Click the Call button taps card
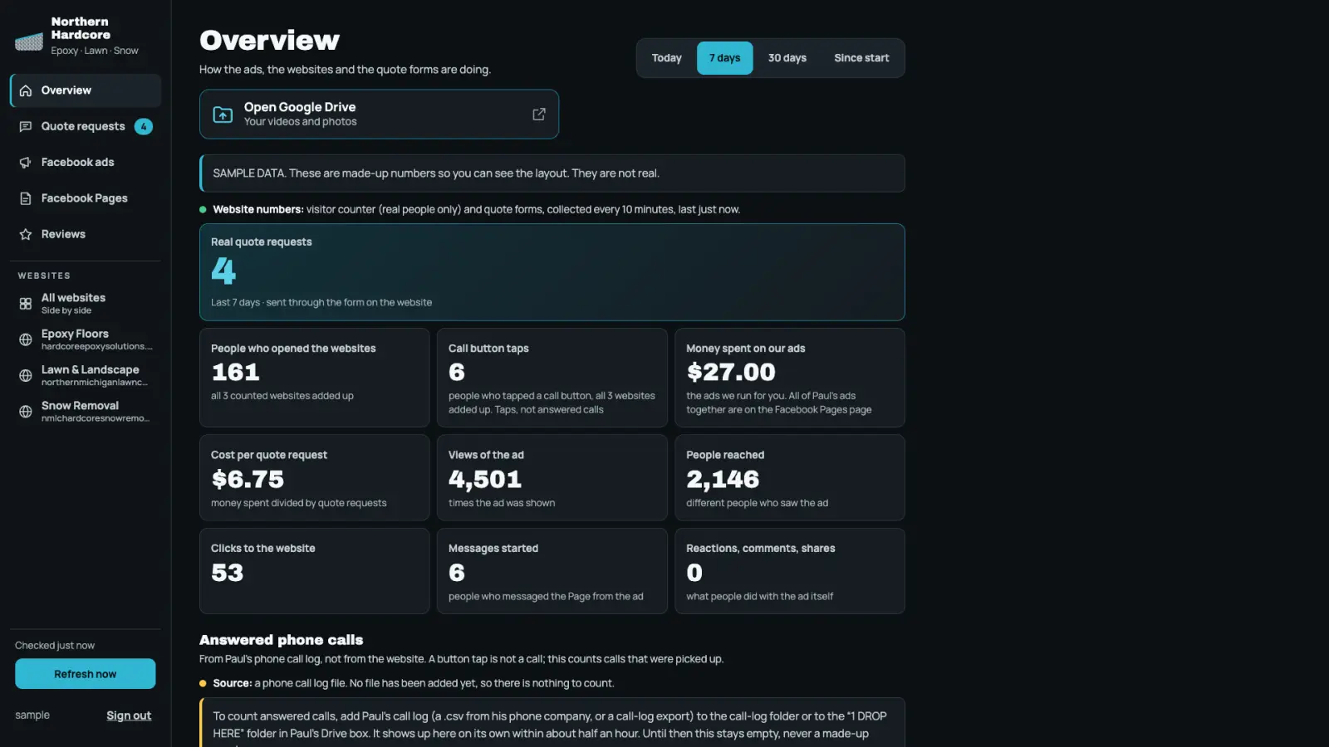Screen dimensions: 1329x747 point(552,378)
